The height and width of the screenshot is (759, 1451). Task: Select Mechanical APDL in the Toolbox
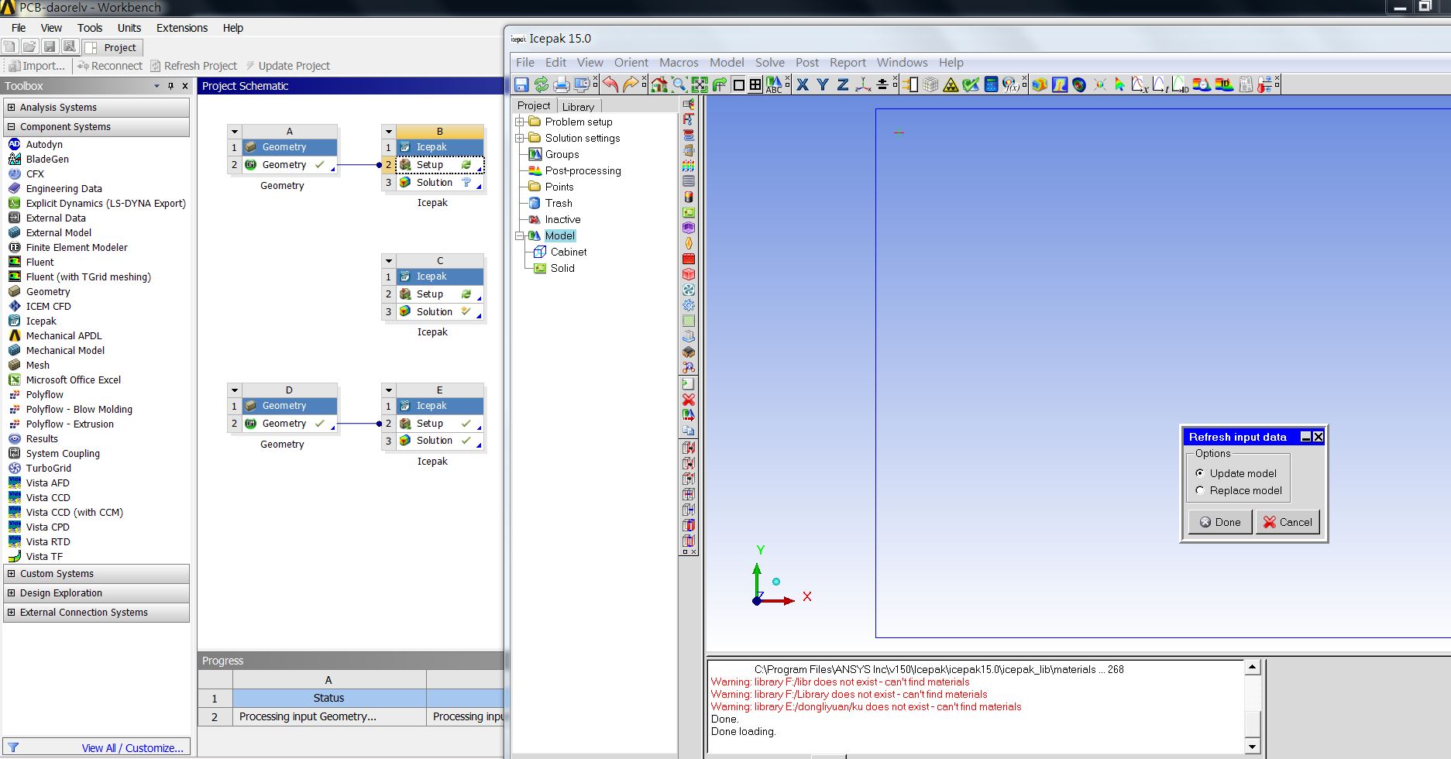64,335
